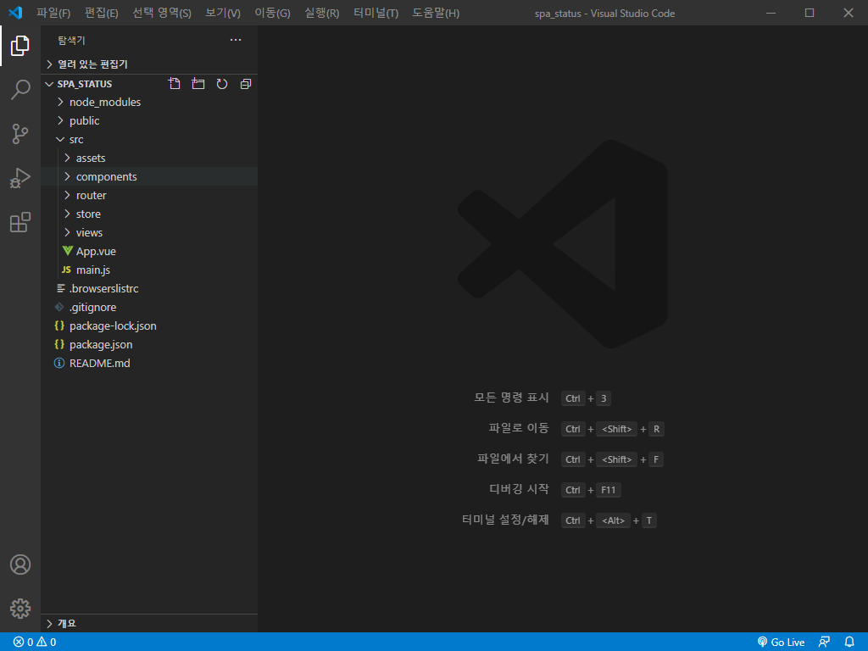Refresh the explorer with the refresh icon
This screenshot has height=651, width=868.
[x=222, y=84]
